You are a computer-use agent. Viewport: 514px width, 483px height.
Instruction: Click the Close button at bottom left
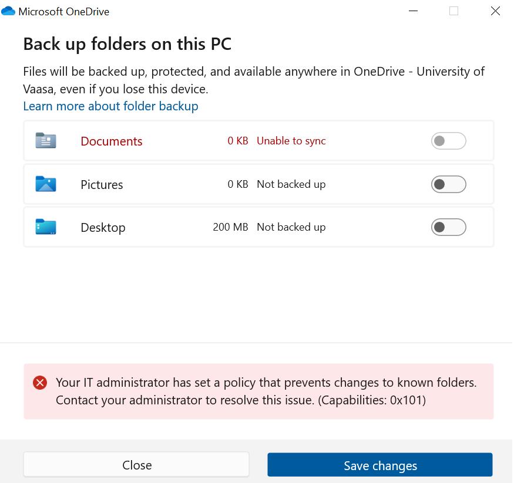coord(136,465)
